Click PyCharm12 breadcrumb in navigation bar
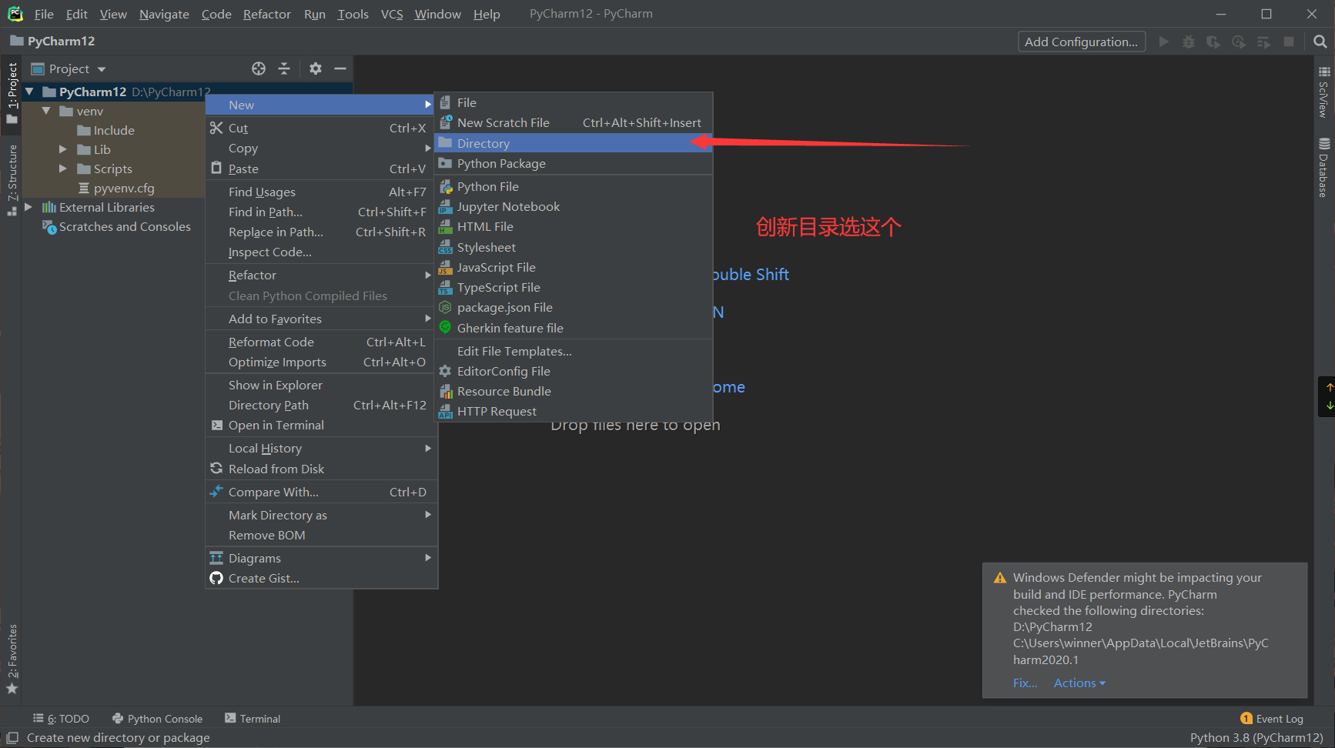The width and height of the screenshot is (1335, 748). (52, 42)
